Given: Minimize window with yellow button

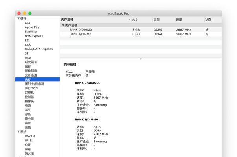Looking at the screenshot, I should pyautogui.click(x=25, y=13).
